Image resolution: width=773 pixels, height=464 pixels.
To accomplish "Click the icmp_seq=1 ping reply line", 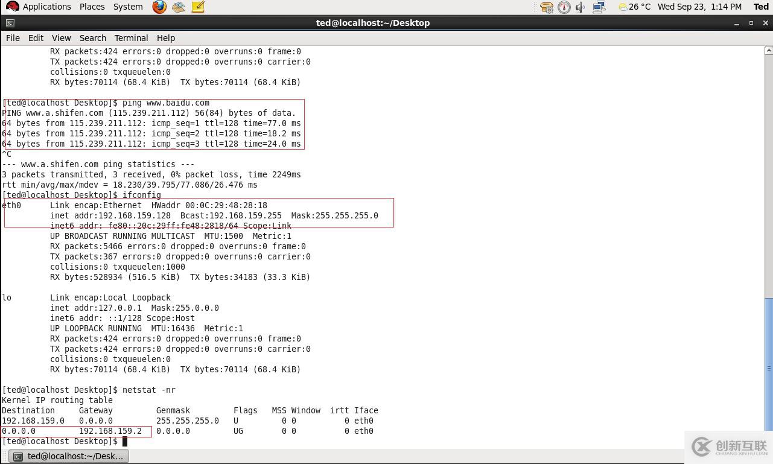I will (x=151, y=123).
